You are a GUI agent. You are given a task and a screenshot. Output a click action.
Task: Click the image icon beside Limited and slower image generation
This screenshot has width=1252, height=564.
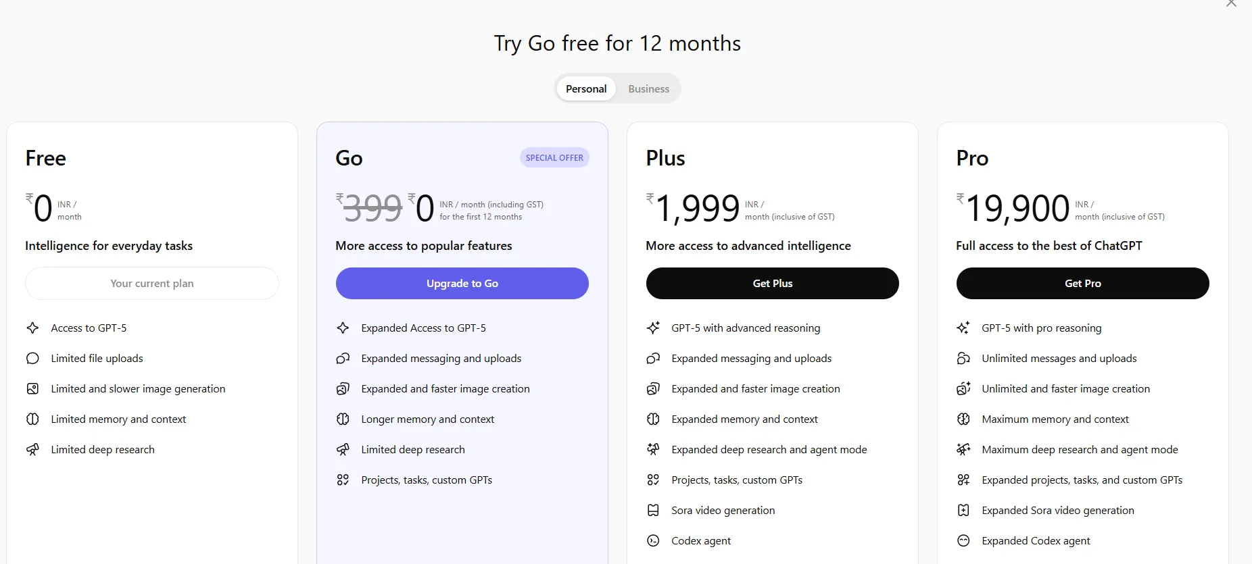[32, 389]
